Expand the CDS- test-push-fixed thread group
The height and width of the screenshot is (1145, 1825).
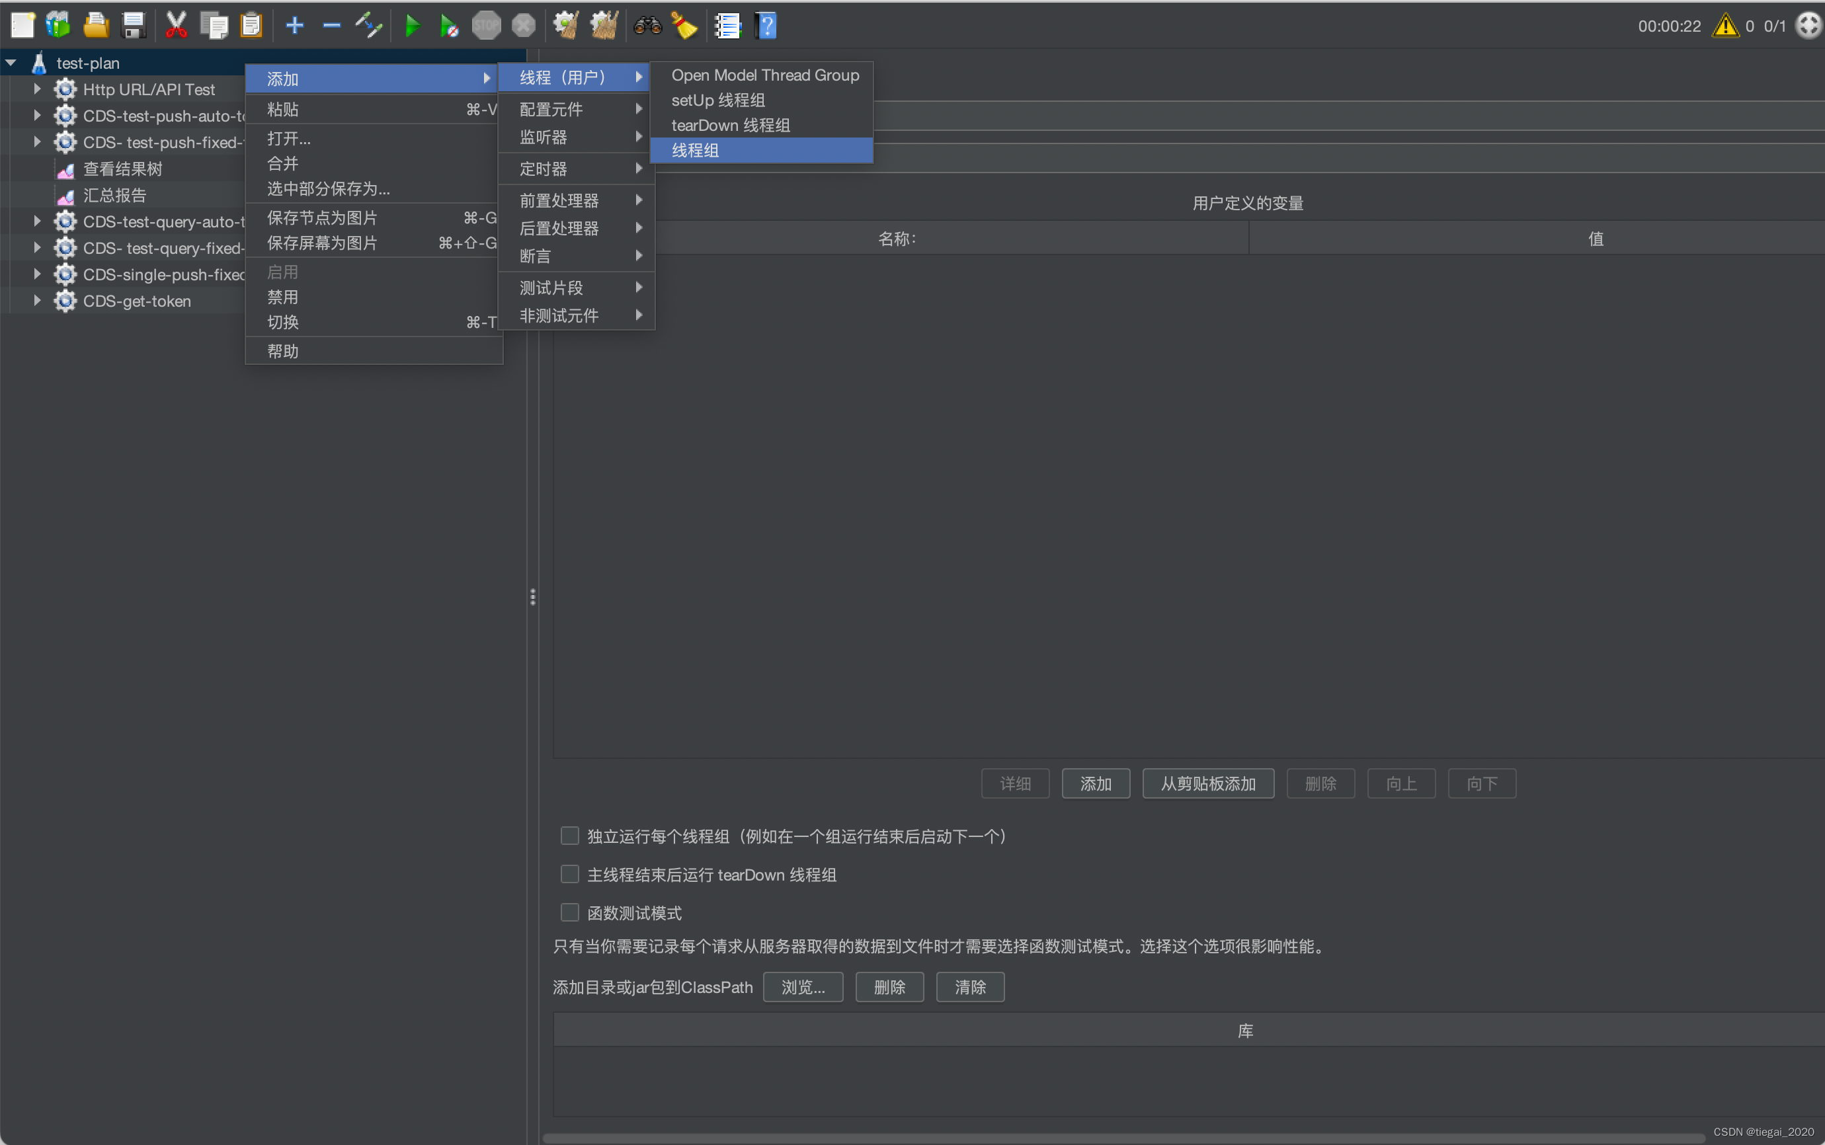(36, 142)
